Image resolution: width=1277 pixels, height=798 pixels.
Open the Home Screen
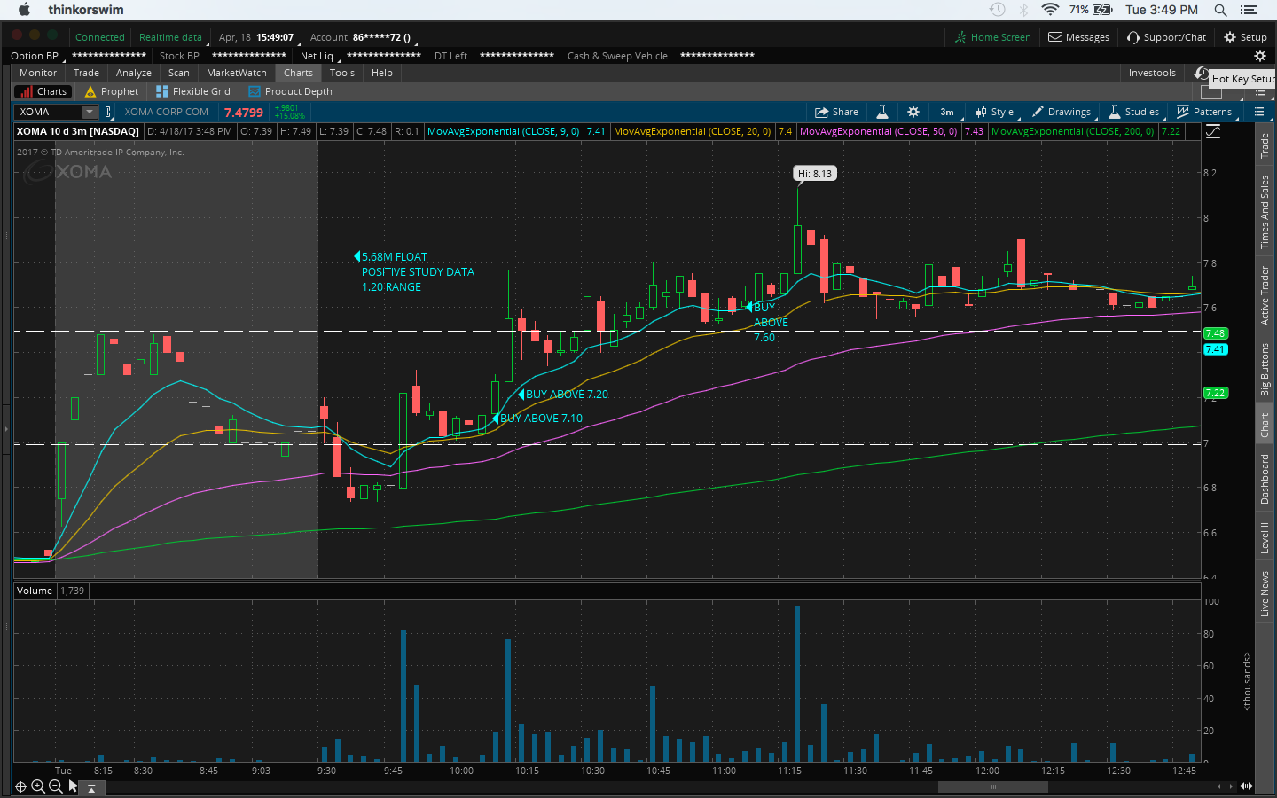[993, 37]
